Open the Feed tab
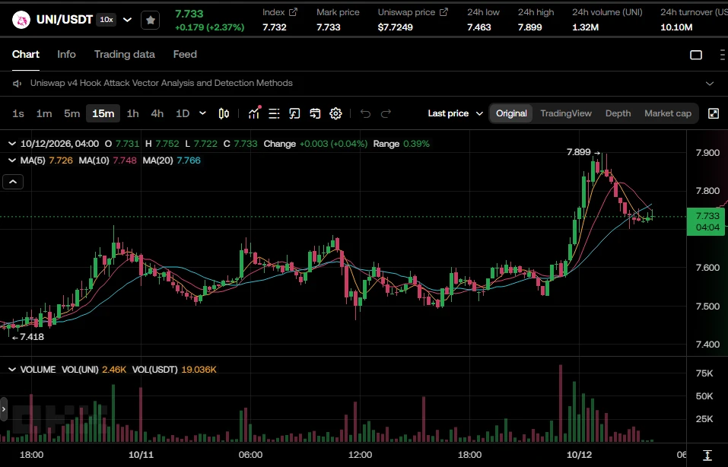 pyautogui.click(x=185, y=54)
